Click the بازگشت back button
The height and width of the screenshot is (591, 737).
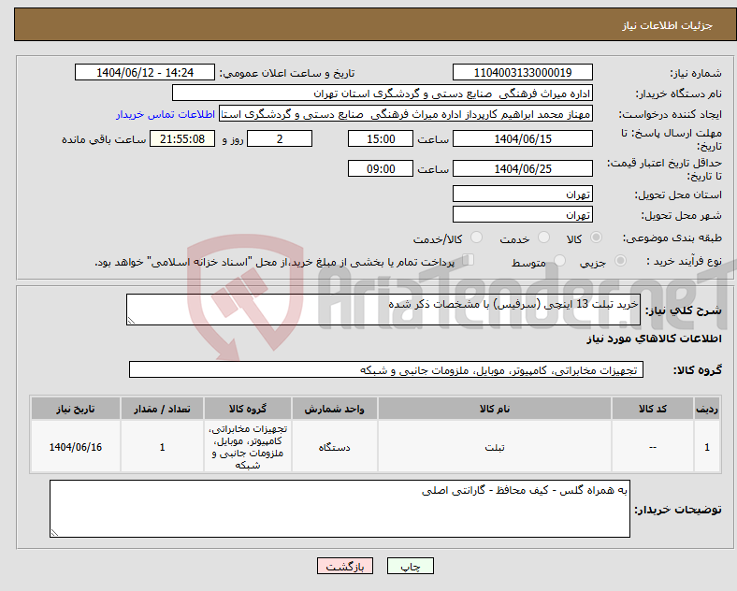pos(345,566)
